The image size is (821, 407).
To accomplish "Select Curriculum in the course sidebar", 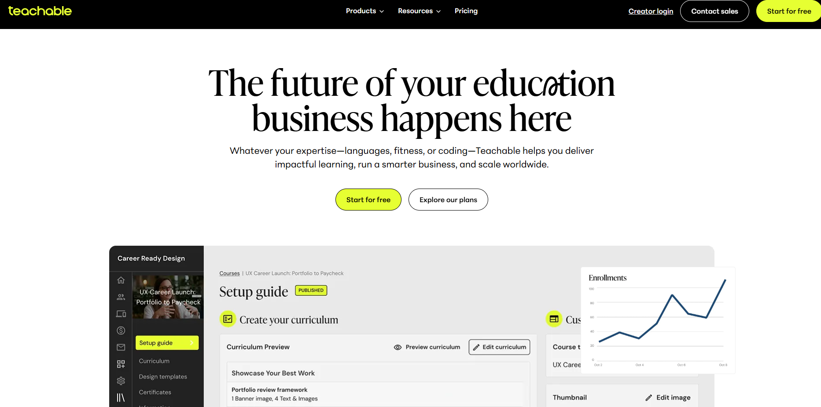I will click(x=154, y=361).
